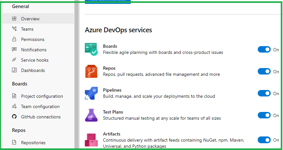Click 'Repos, pull requests' description text
This screenshot has height=150, width=283.
tap(161, 74)
